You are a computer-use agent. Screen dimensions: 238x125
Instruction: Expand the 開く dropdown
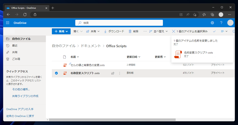click(x=78, y=31)
